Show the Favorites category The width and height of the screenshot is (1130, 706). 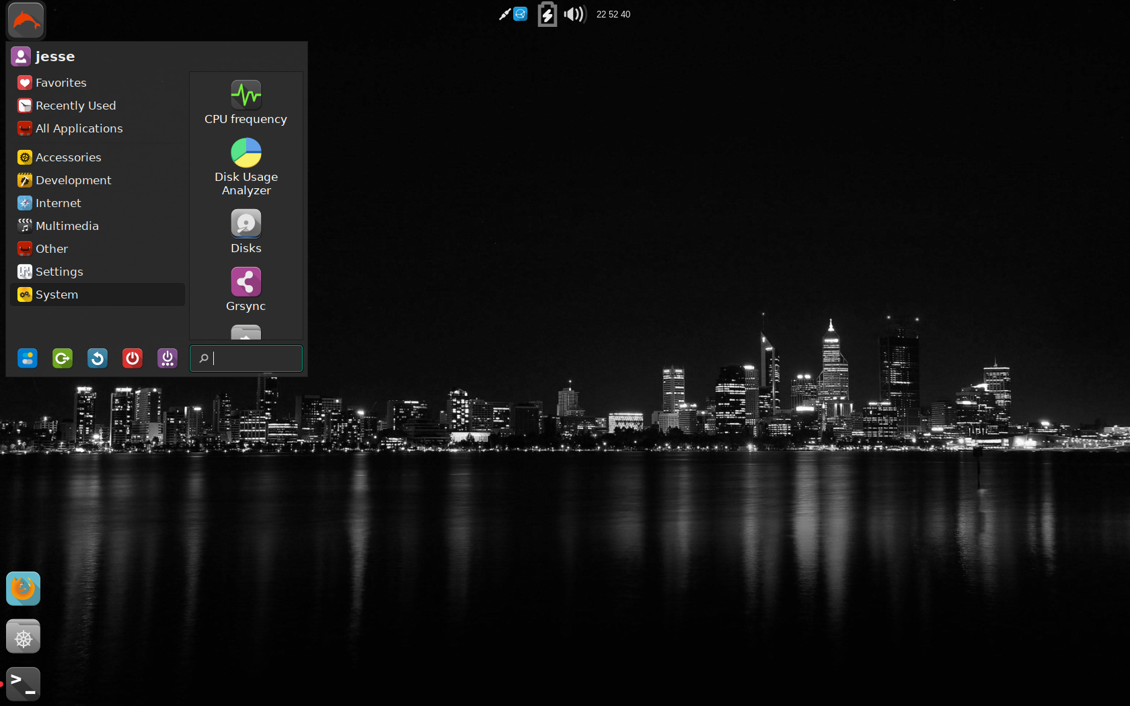coord(98,83)
